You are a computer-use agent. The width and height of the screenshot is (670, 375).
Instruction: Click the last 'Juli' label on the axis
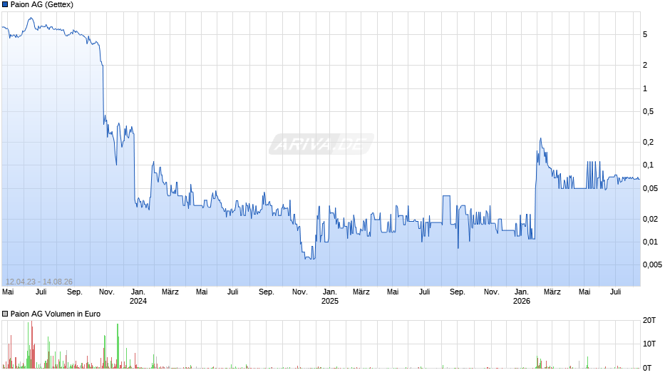point(615,292)
